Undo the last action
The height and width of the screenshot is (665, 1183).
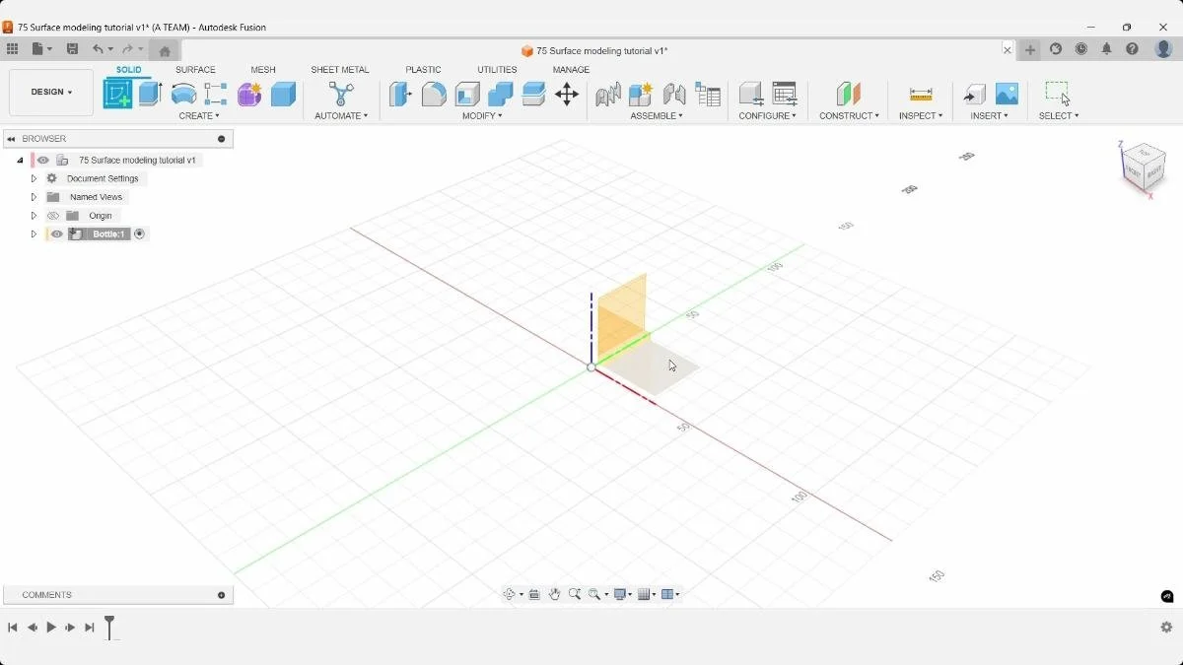point(98,49)
